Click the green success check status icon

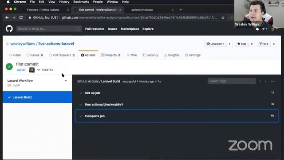(9, 67)
